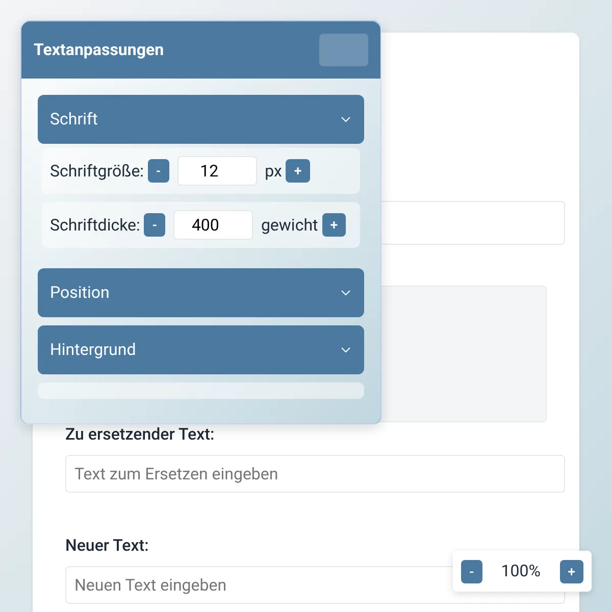The image size is (612, 612).
Task: Click the 'Zu ersetzender Text:' label
Action: tap(140, 435)
